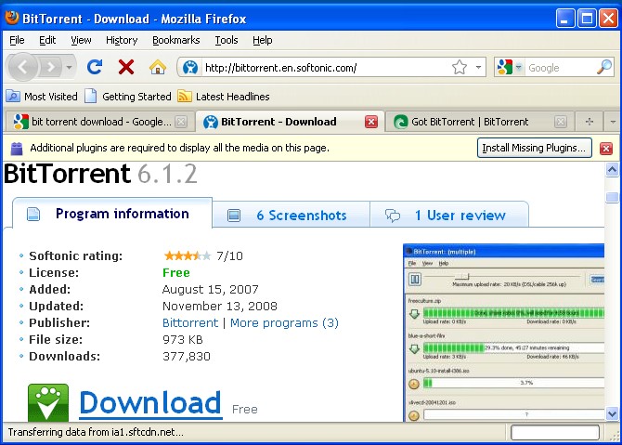622x445 pixels.
Task: Click the green Download arrow icon
Action: point(48,402)
